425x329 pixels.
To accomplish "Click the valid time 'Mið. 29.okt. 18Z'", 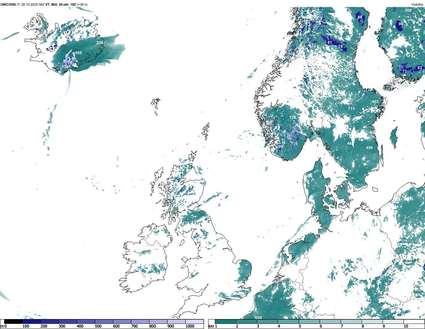I will pos(64,4).
